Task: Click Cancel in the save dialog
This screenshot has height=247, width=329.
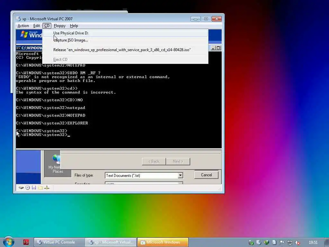Action: (206, 175)
